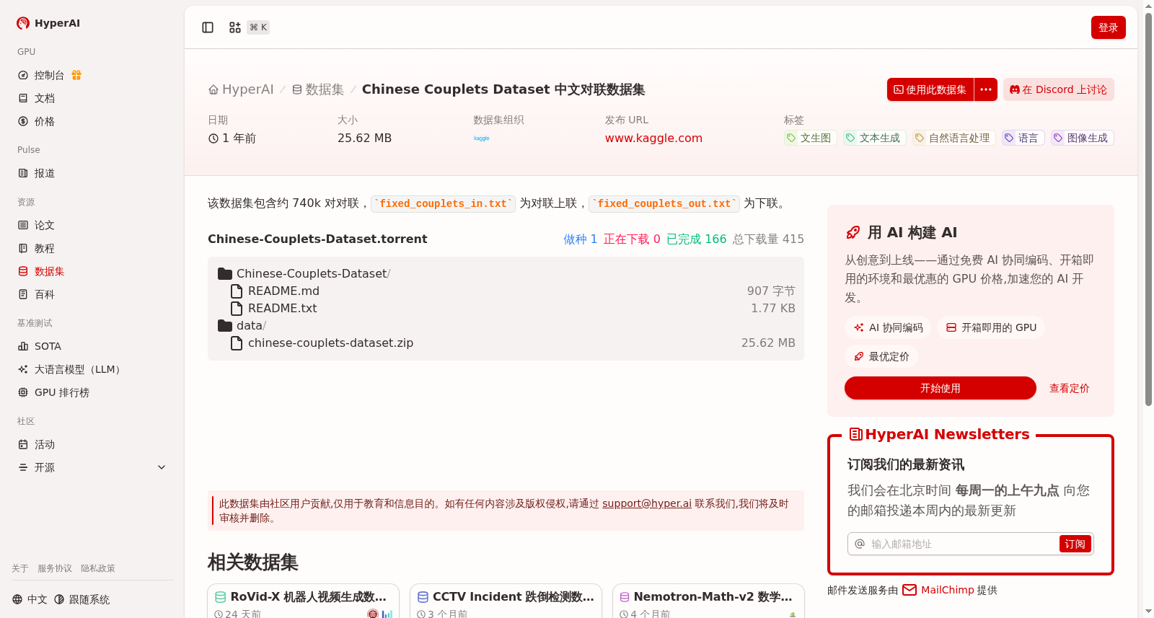Click 隐私政策 footer link
The height and width of the screenshot is (618, 1154).
point(98,568)
